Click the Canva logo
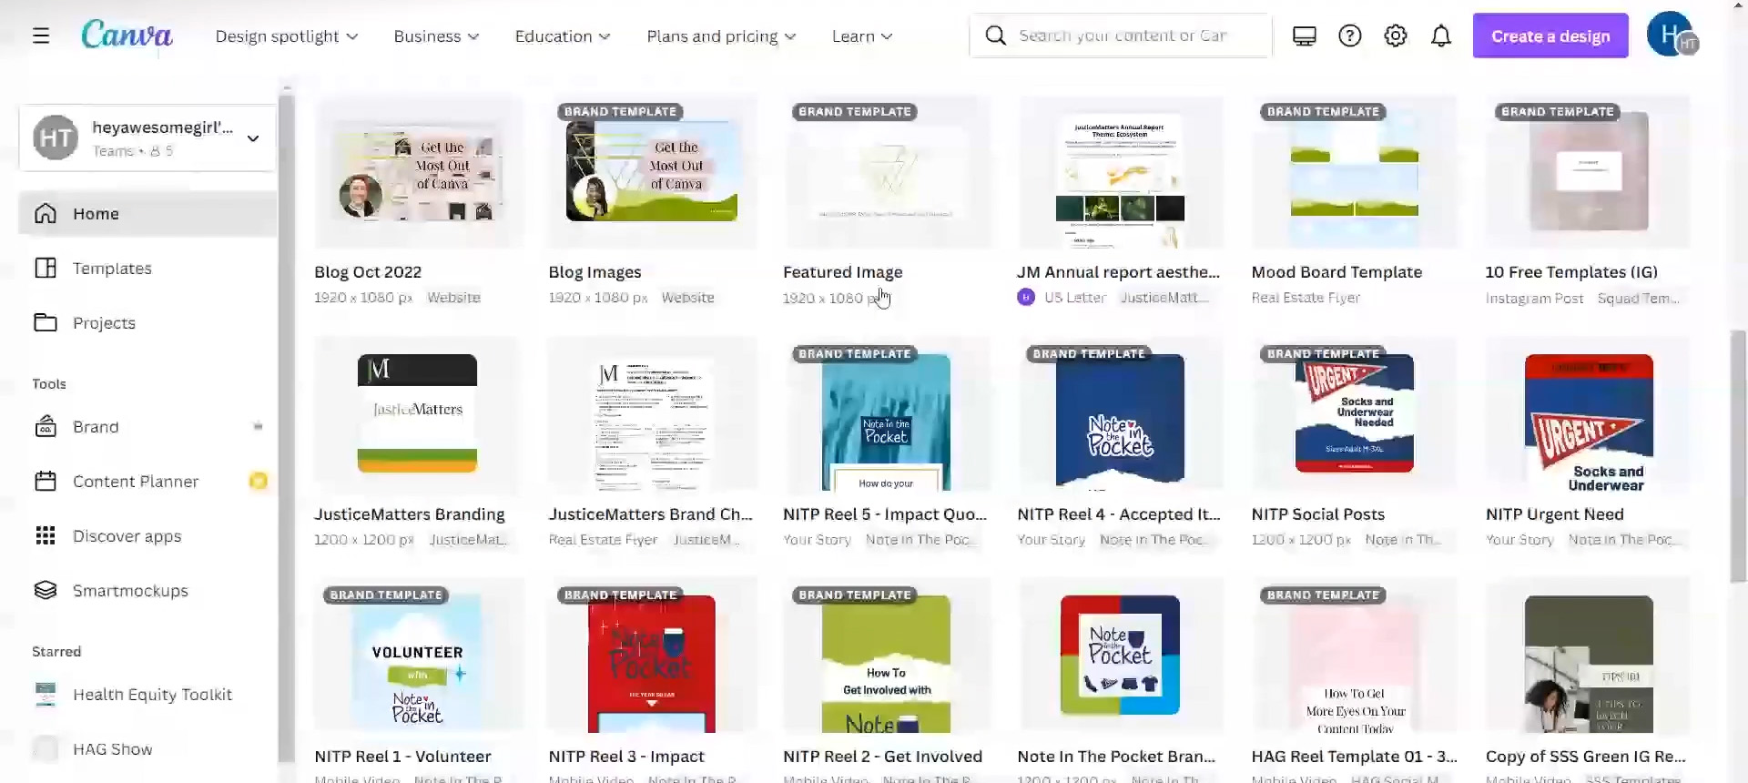The height and width of the screenshot is (783, 1748). pos(127,36)
